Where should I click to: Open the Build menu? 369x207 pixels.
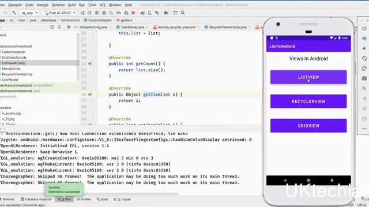point(71,5)
